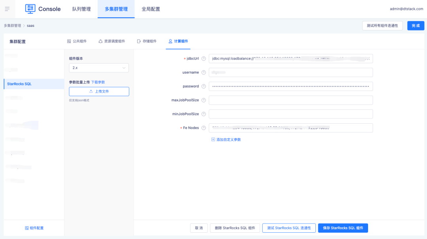Focus the maxJobPoolSize input field
This screenshot has width=427, height=239.
291,100
